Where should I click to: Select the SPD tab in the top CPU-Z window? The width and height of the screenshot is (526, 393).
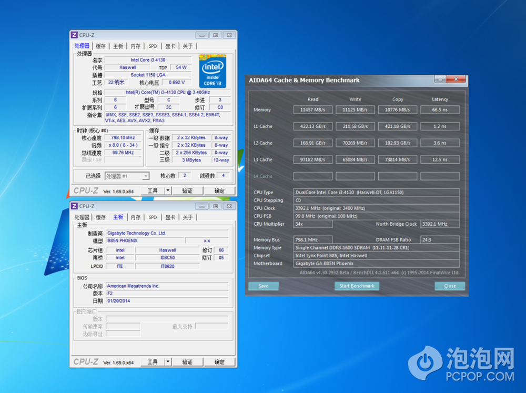point(153,46)
